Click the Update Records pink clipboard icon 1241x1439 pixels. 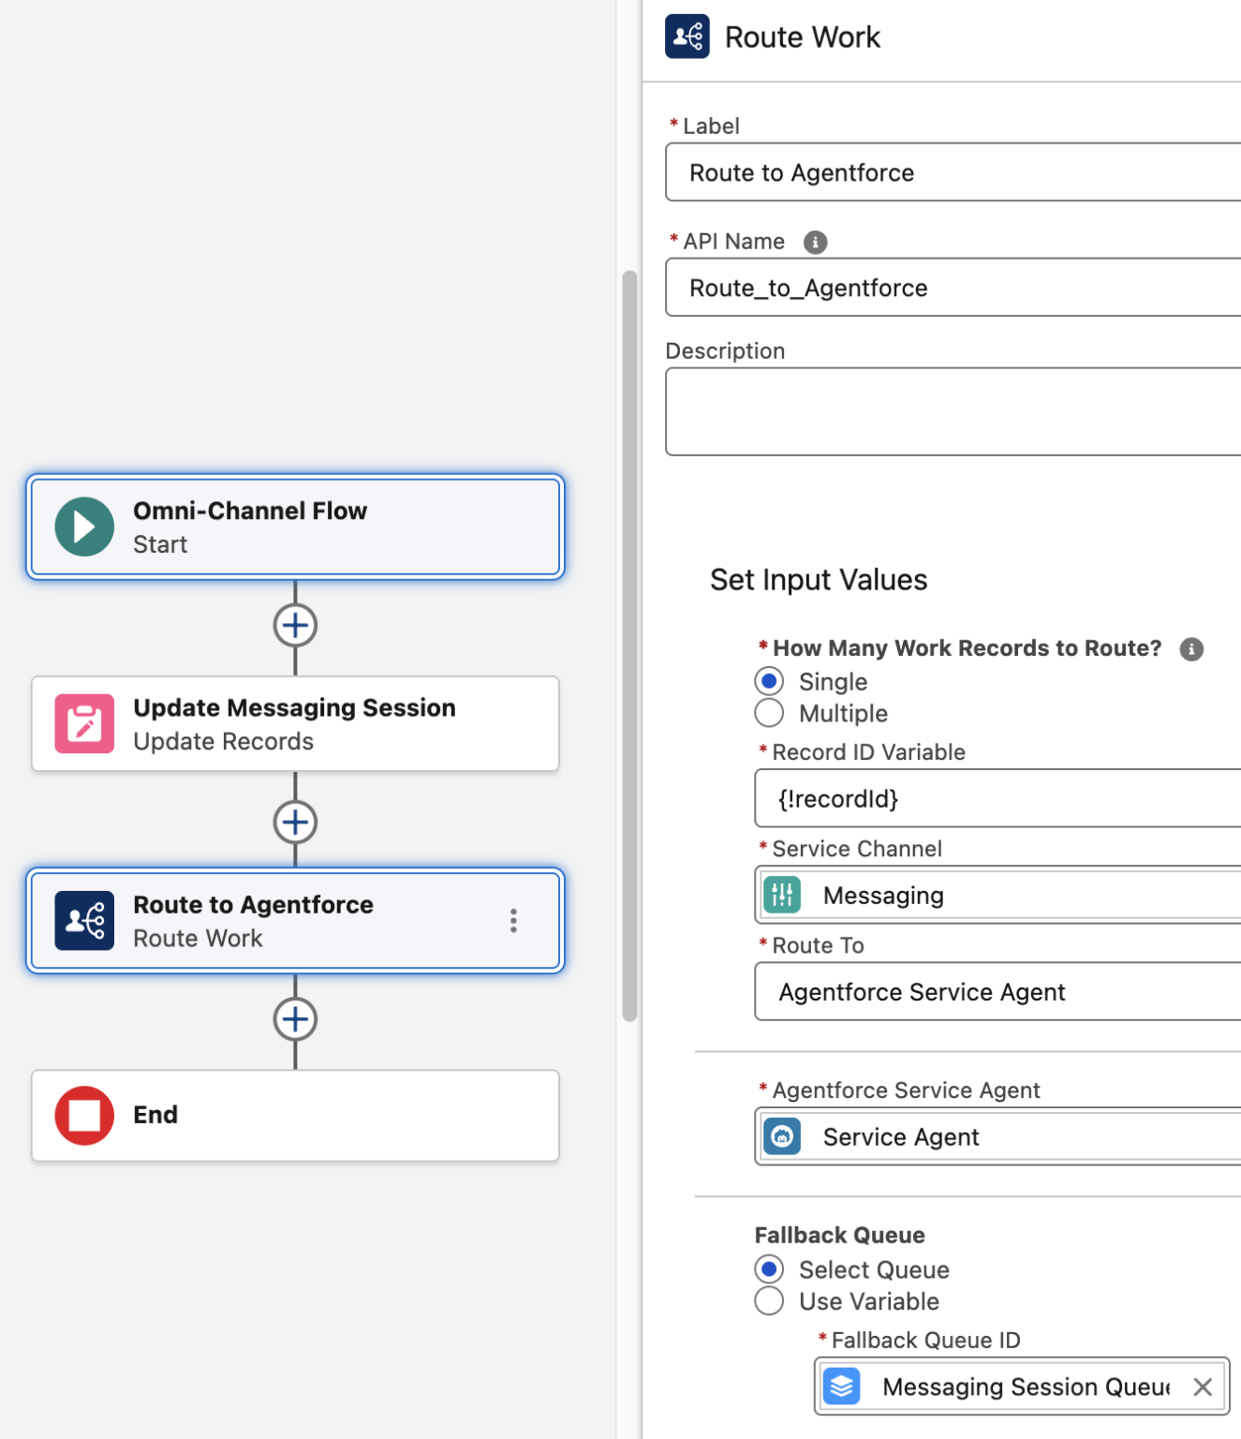coord(84,723)
